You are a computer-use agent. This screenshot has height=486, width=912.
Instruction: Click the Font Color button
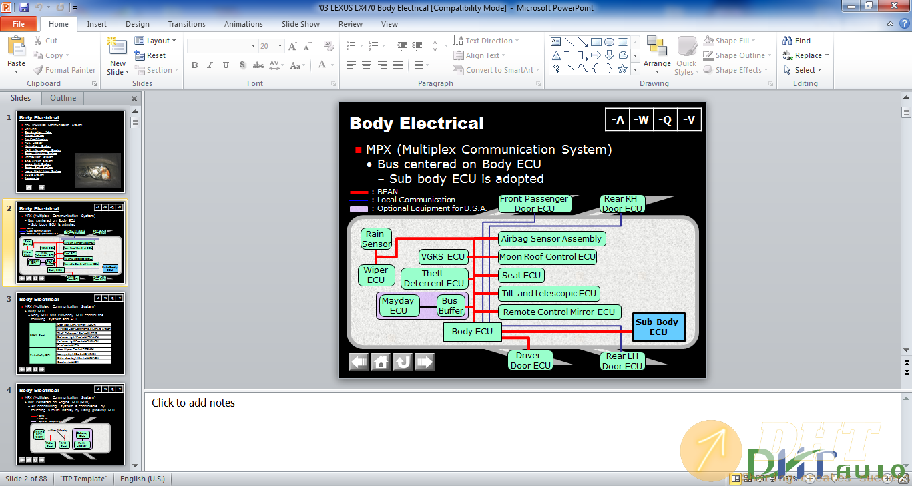pyautogui.click(x=322, y=65)
